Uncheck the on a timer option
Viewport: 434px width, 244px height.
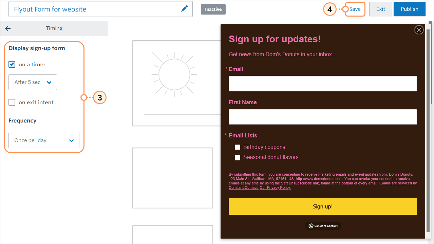[12, 64]
